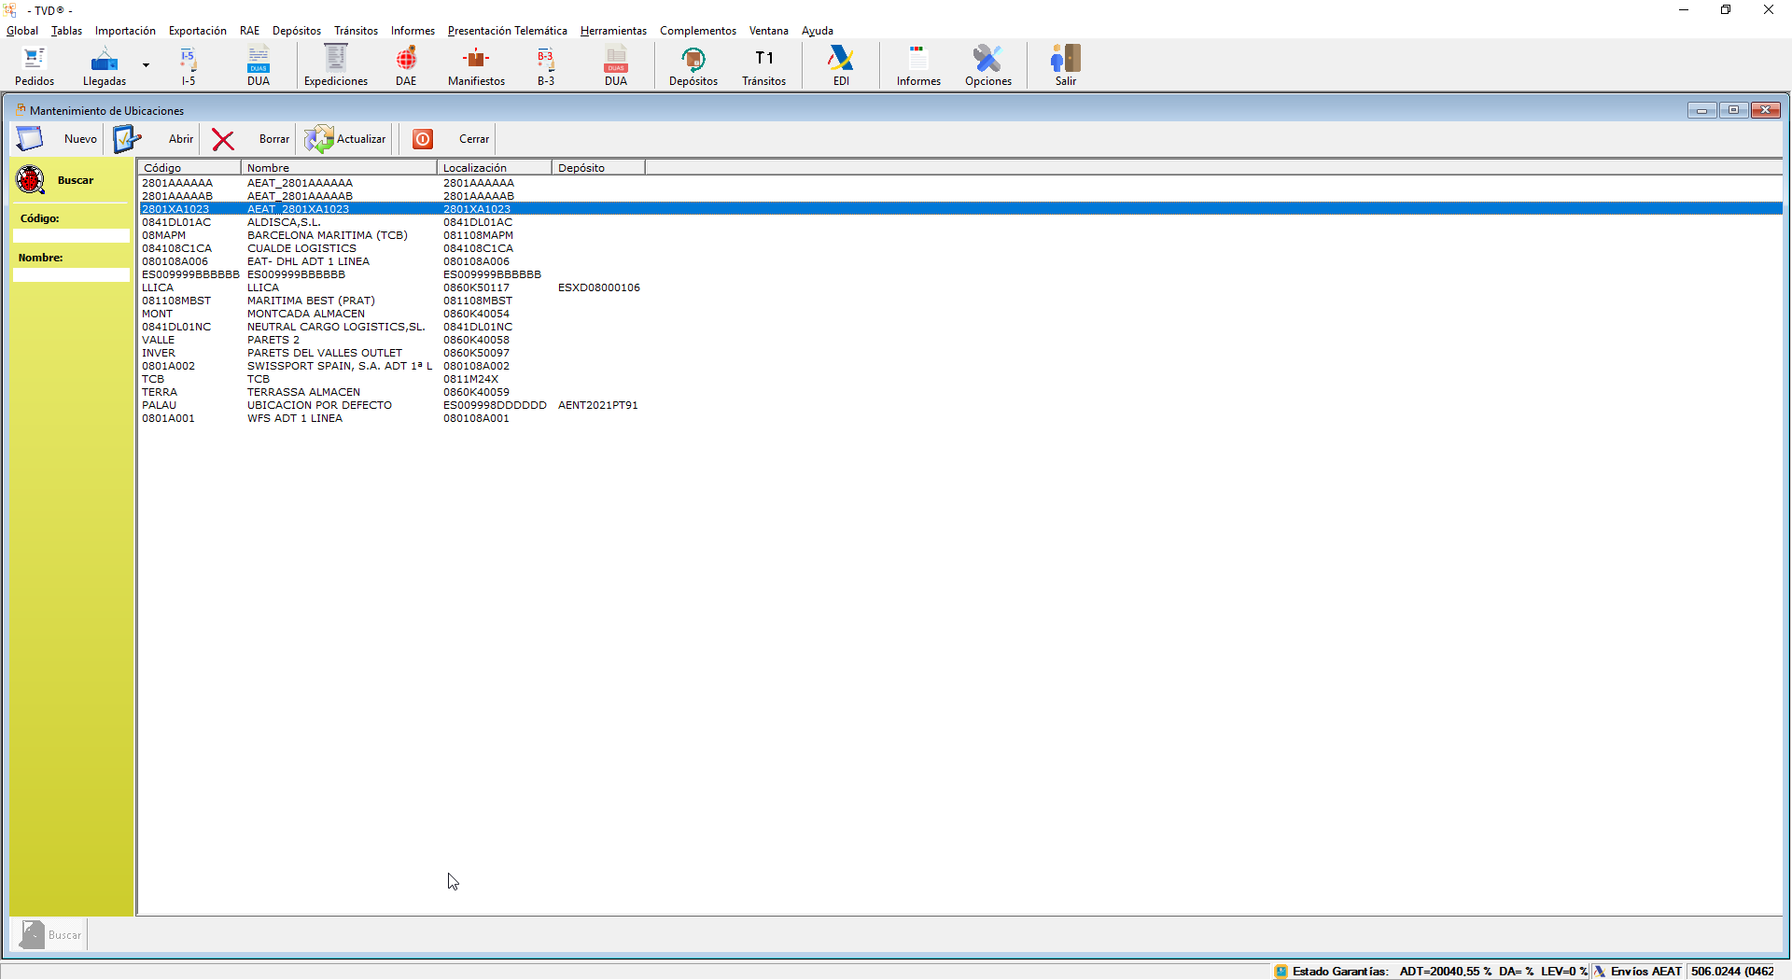Select the BARCELONA MARITIMA (TCB) row

[x=327, y=235]
